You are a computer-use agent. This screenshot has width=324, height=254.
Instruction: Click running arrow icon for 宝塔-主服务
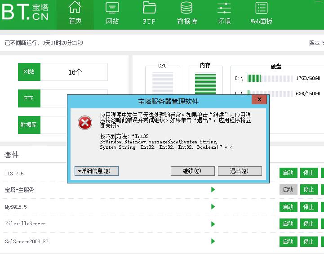(x=213, y=190)
